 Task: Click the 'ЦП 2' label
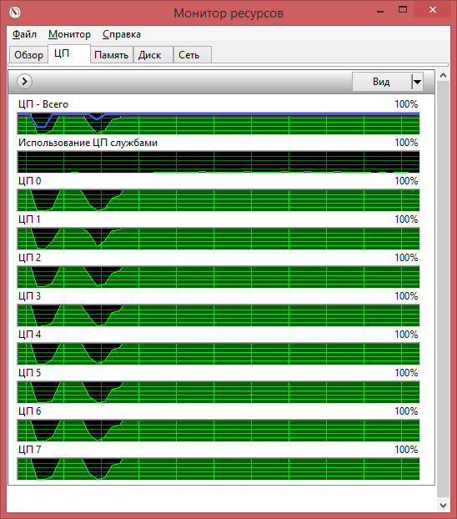[x=29, y=258]
